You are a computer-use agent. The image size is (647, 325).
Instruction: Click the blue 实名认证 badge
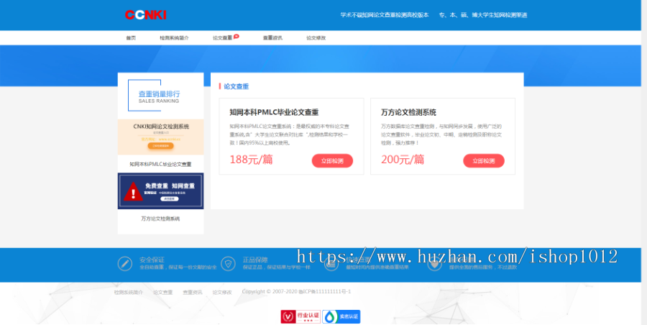341,316
